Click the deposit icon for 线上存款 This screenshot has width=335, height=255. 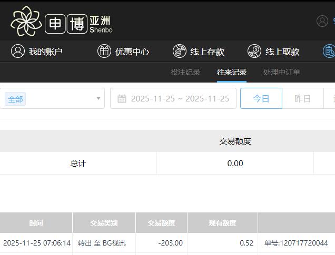[x=180, y=51]
